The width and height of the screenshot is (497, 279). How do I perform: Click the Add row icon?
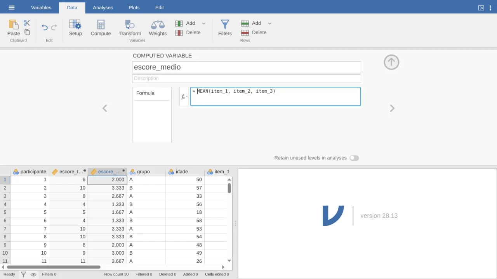point(245,23)
